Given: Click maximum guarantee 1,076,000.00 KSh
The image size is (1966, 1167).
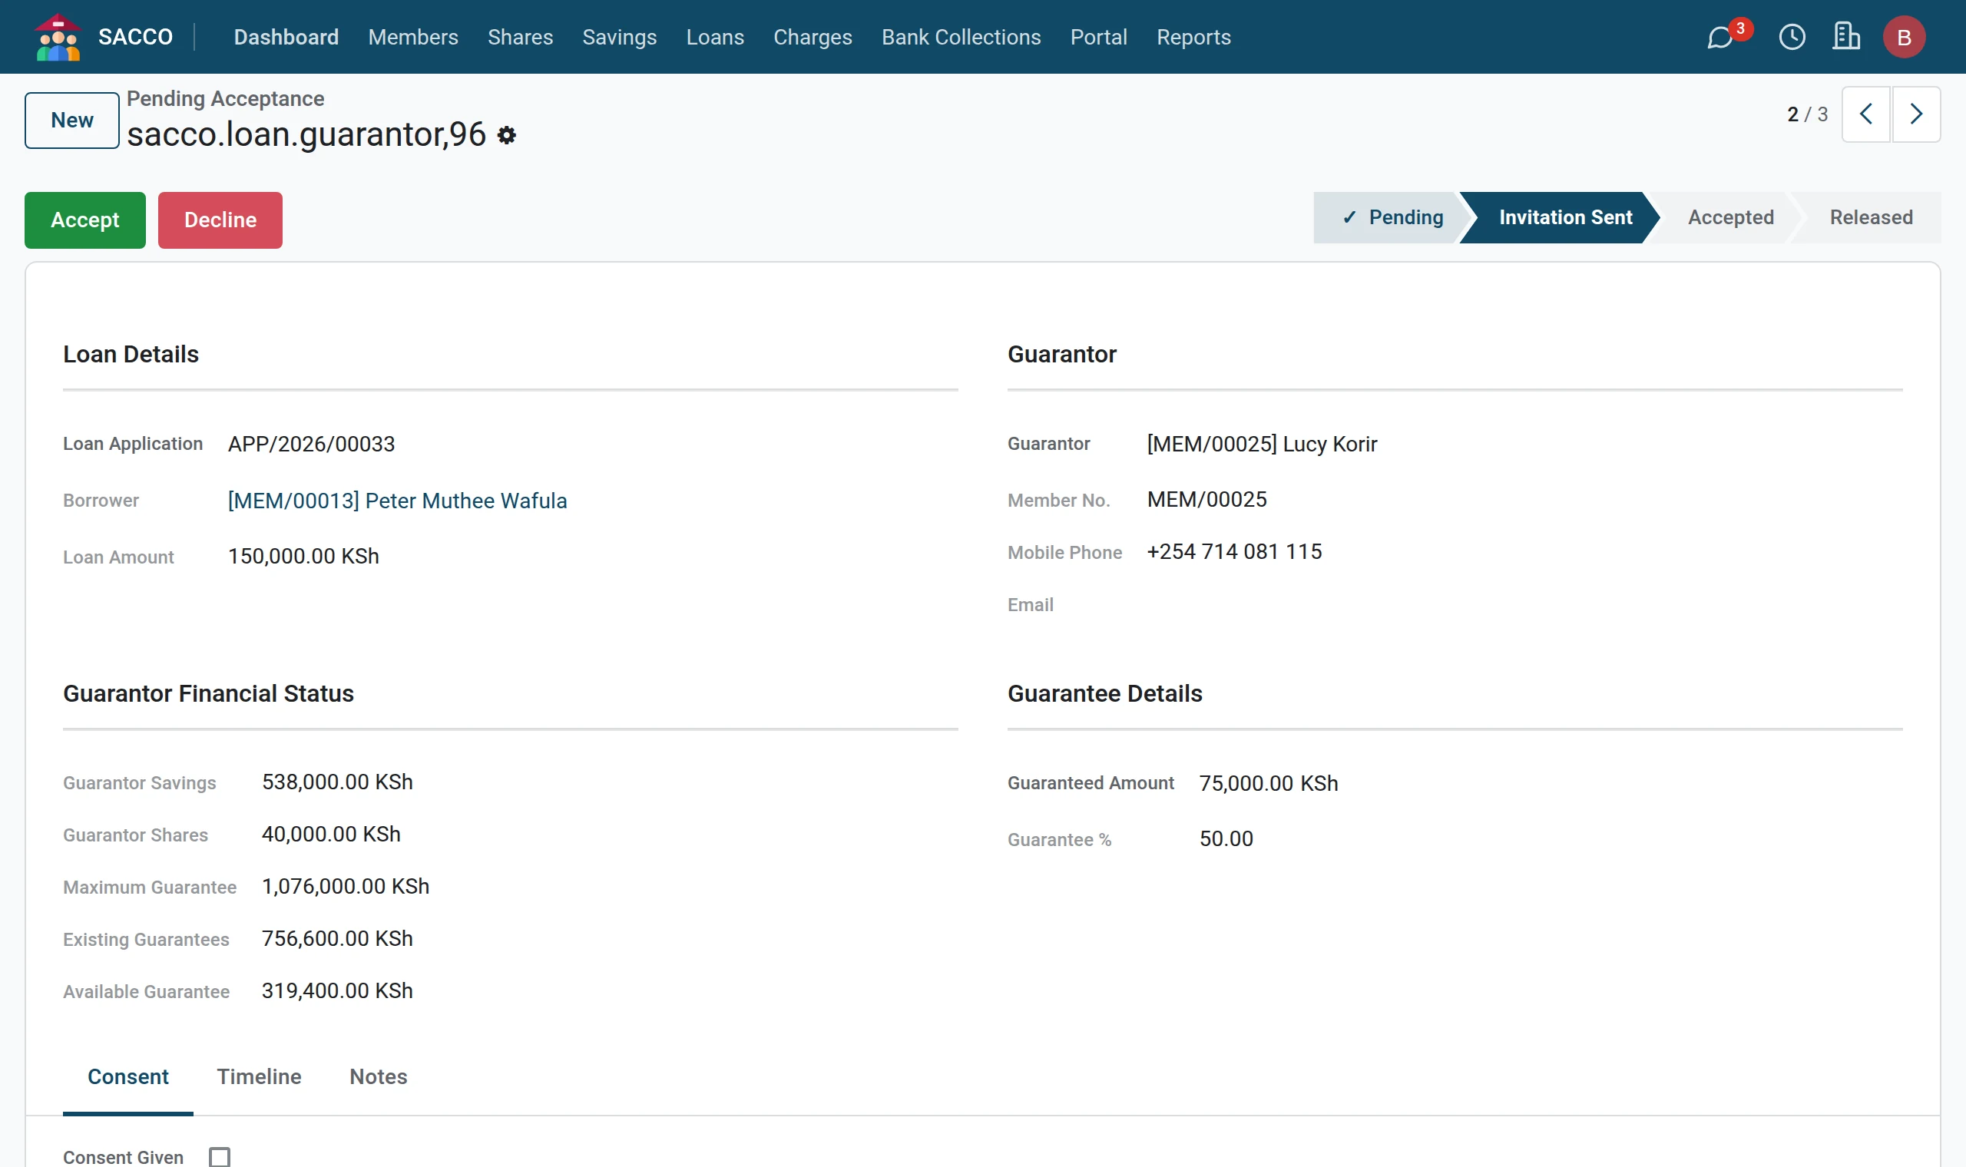Looking at the screenshot, I should point(346,886).
